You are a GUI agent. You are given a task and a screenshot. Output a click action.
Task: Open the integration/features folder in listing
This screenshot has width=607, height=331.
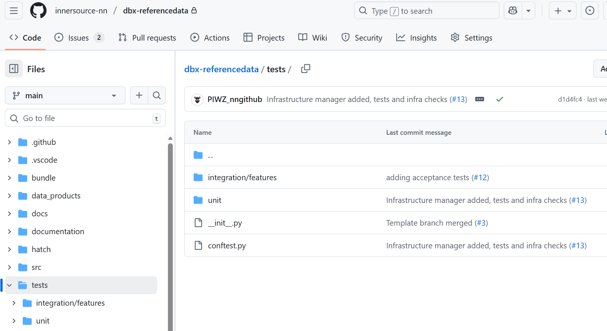pos(242,178)
